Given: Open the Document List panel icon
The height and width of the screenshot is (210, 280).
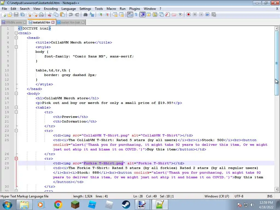Looking at the screenshot, I should tap(161, 15).
